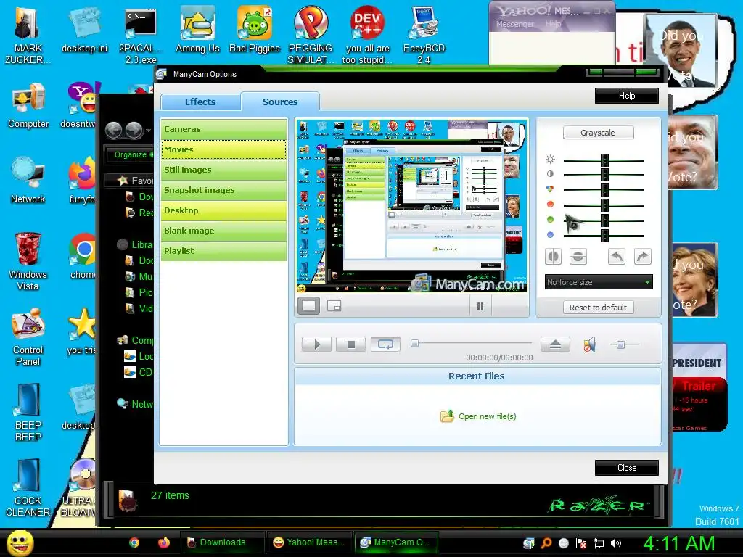Open Firefox from the taskbar
This screenshot has width=743, height=557.
[x=164, y=542]
